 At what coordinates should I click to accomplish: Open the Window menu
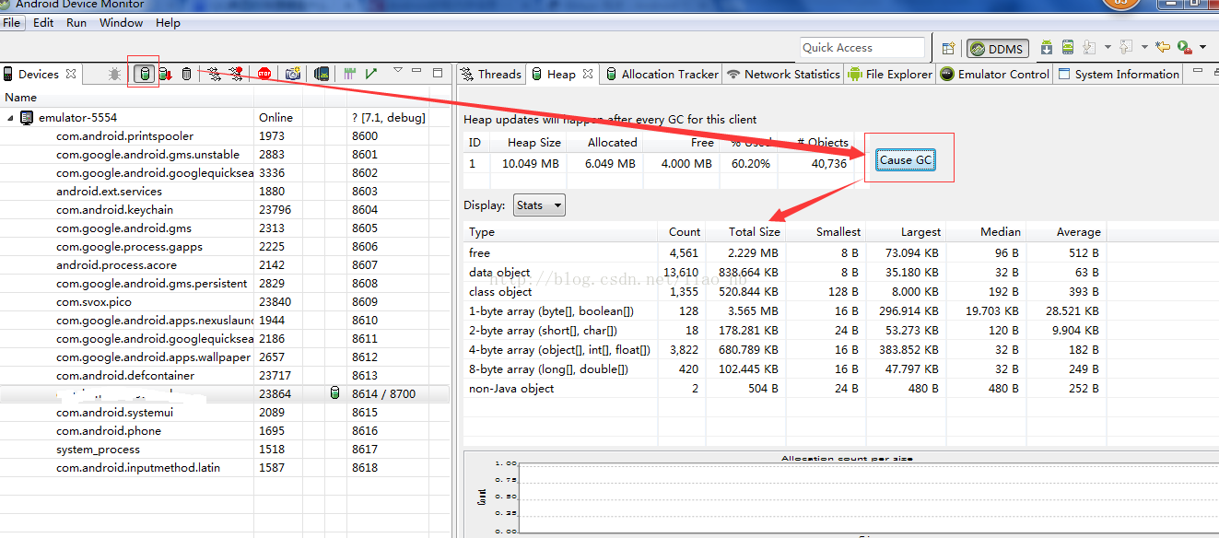click(121, 22)
